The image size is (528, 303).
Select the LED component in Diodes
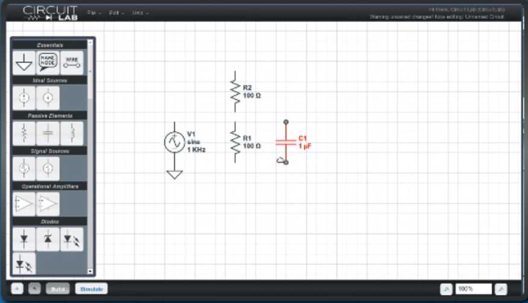pos(72,239)
